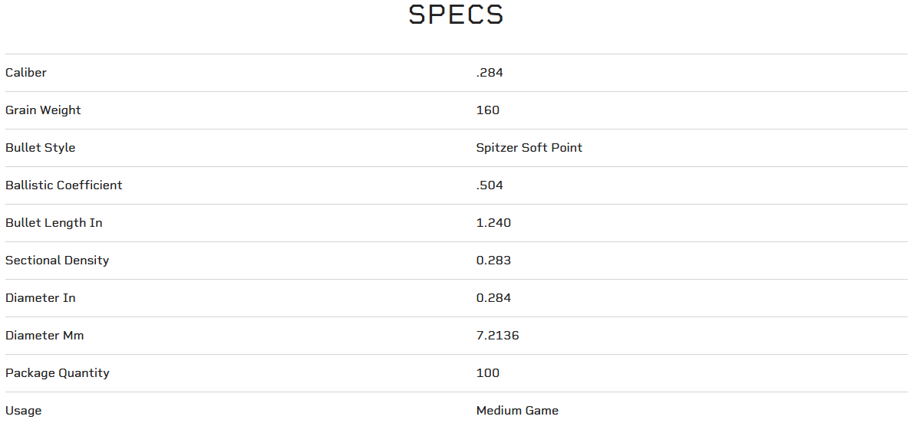Click the 0.284 diameter value
Screen dimensions: 913x423
pos(493,298)
